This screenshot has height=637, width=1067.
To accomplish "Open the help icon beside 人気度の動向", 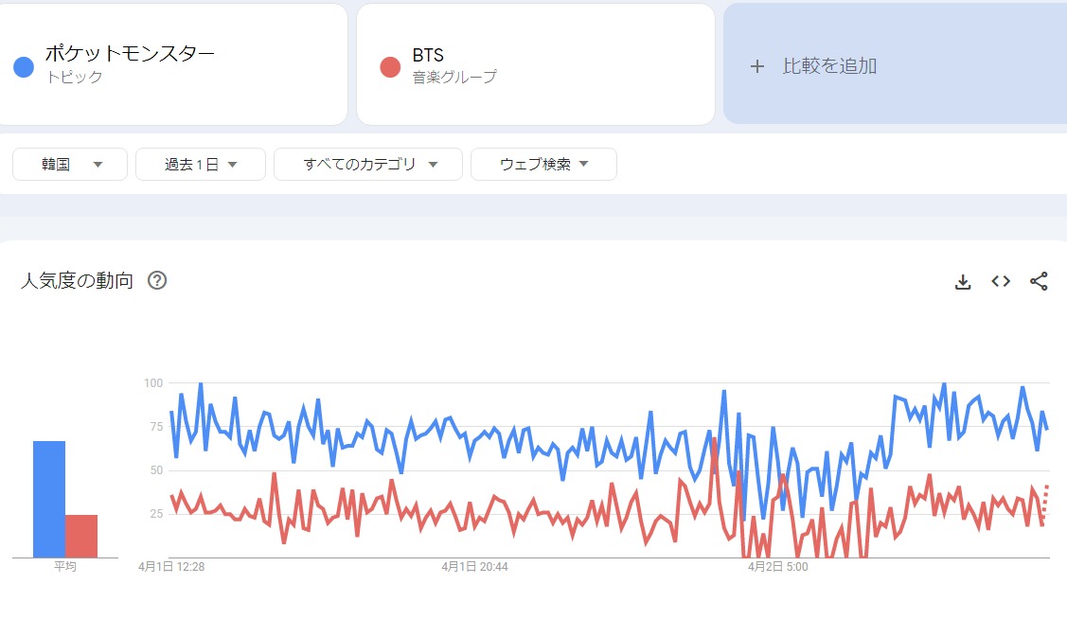I will point(157,280).
